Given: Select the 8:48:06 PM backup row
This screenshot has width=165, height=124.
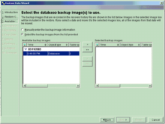Looking at the screenshot, I should [x=51, y=54].
